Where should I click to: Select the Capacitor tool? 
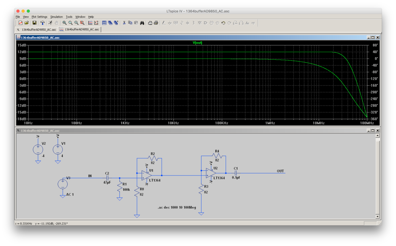point(188,23)
